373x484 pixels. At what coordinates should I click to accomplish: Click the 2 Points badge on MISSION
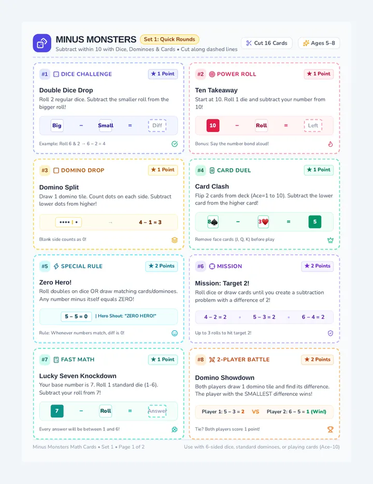point(318,266)
